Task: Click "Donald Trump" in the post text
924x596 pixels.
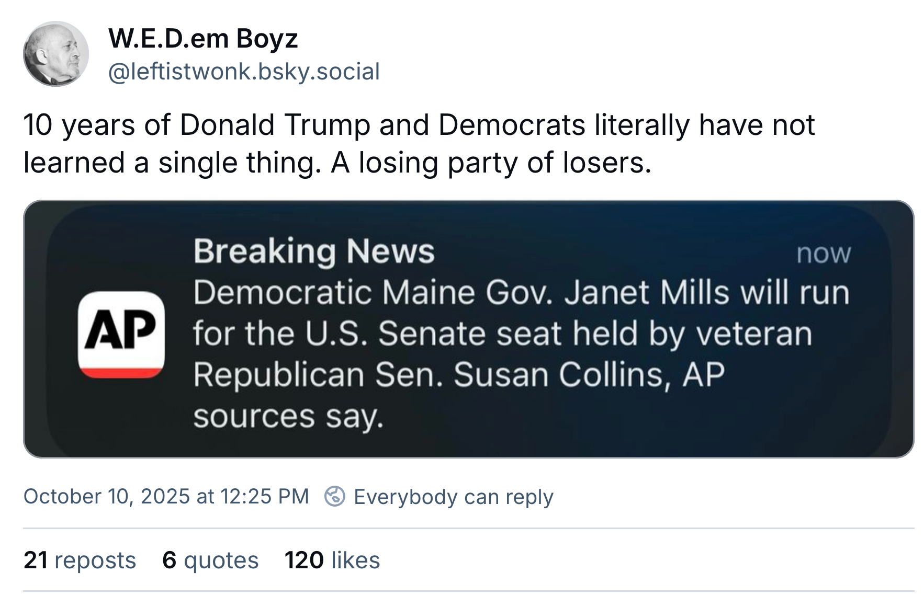Action: point(275,125)
